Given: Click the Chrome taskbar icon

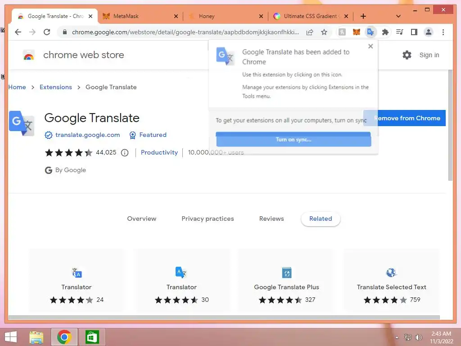Looking at the screenshot, I should coord(64,337).
